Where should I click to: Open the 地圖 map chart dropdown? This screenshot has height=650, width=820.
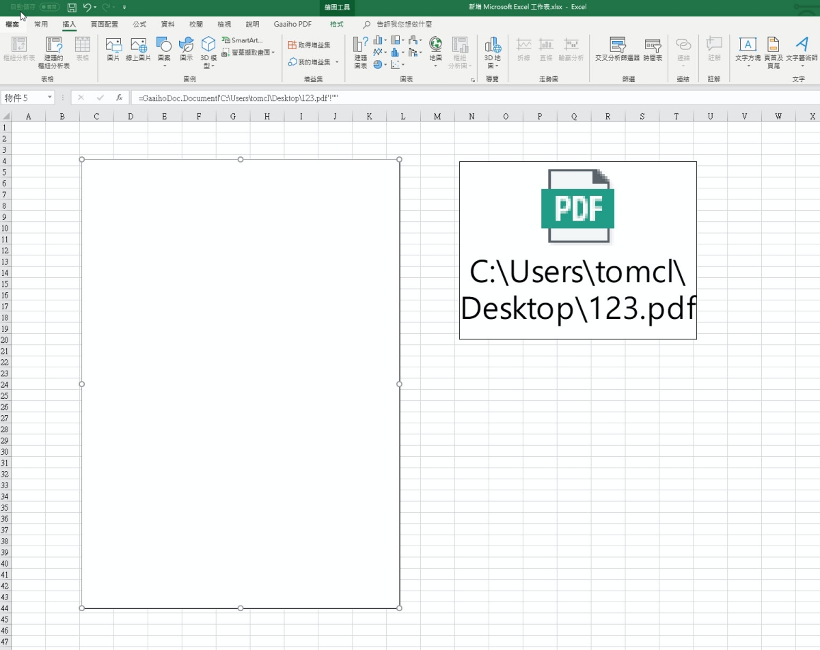pyautogui.click(x=435, y=52)
